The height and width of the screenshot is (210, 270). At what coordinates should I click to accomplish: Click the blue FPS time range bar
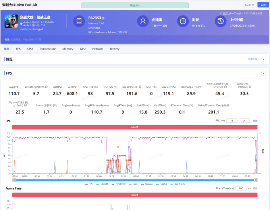pos(135,180)
